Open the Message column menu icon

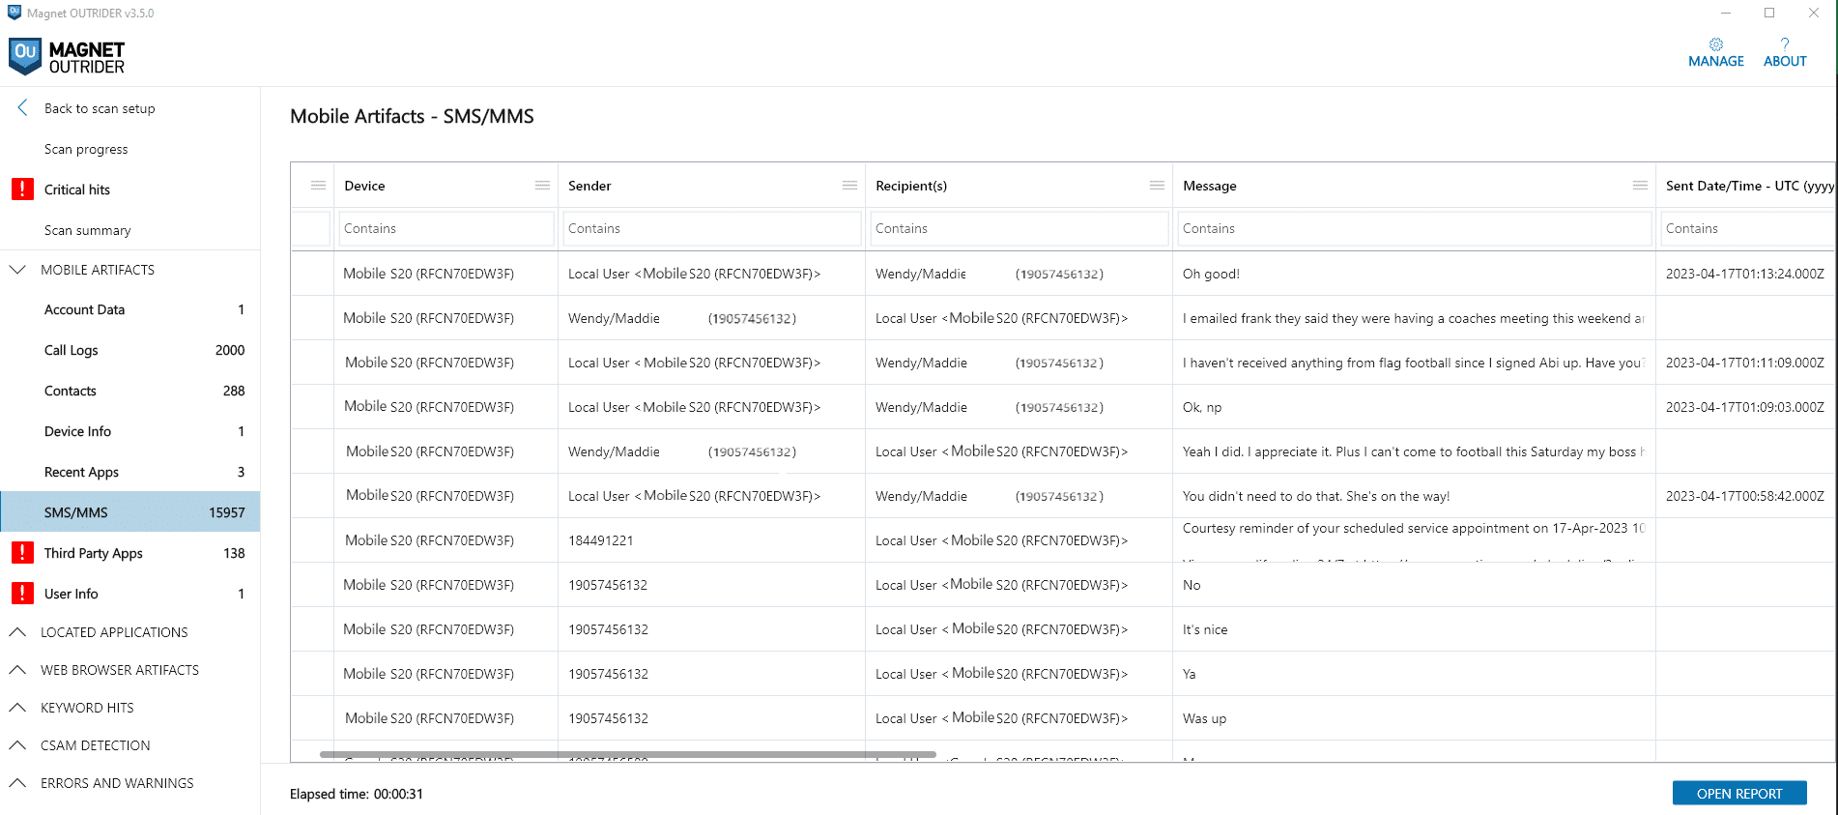pyautogui.click(x=1640, y=186)
